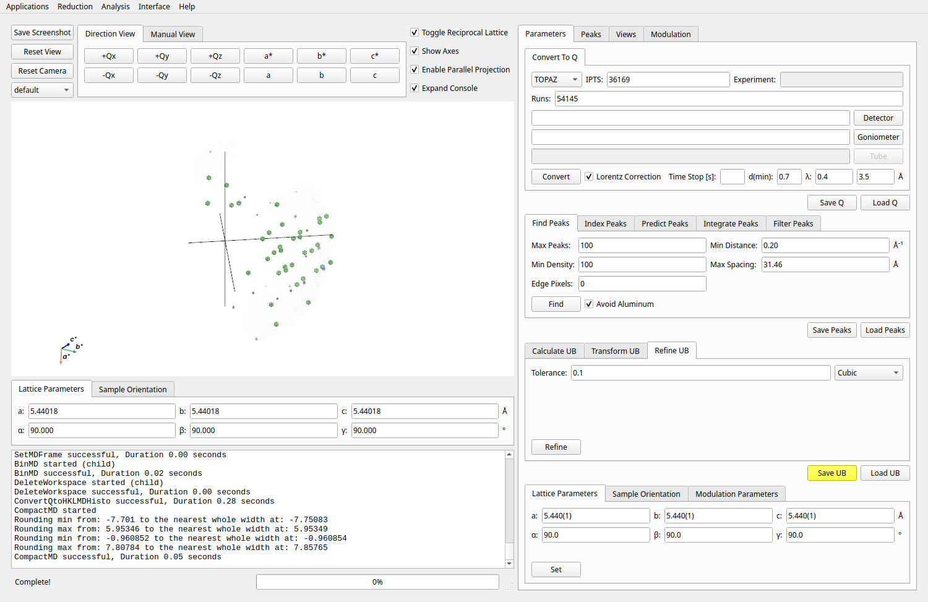The image size is (928, 602).
Task: Open the Reduction menu
Action: (75, 6)
